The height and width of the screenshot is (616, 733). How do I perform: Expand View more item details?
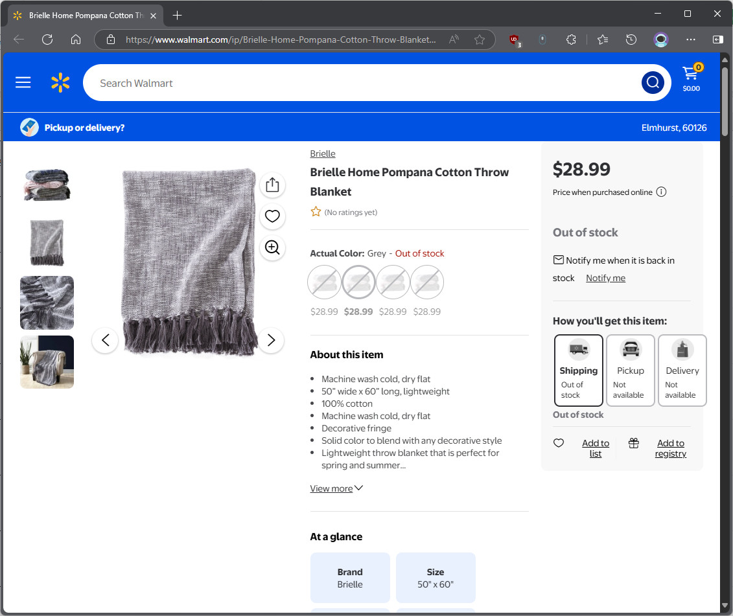click(x=336, y=488)
